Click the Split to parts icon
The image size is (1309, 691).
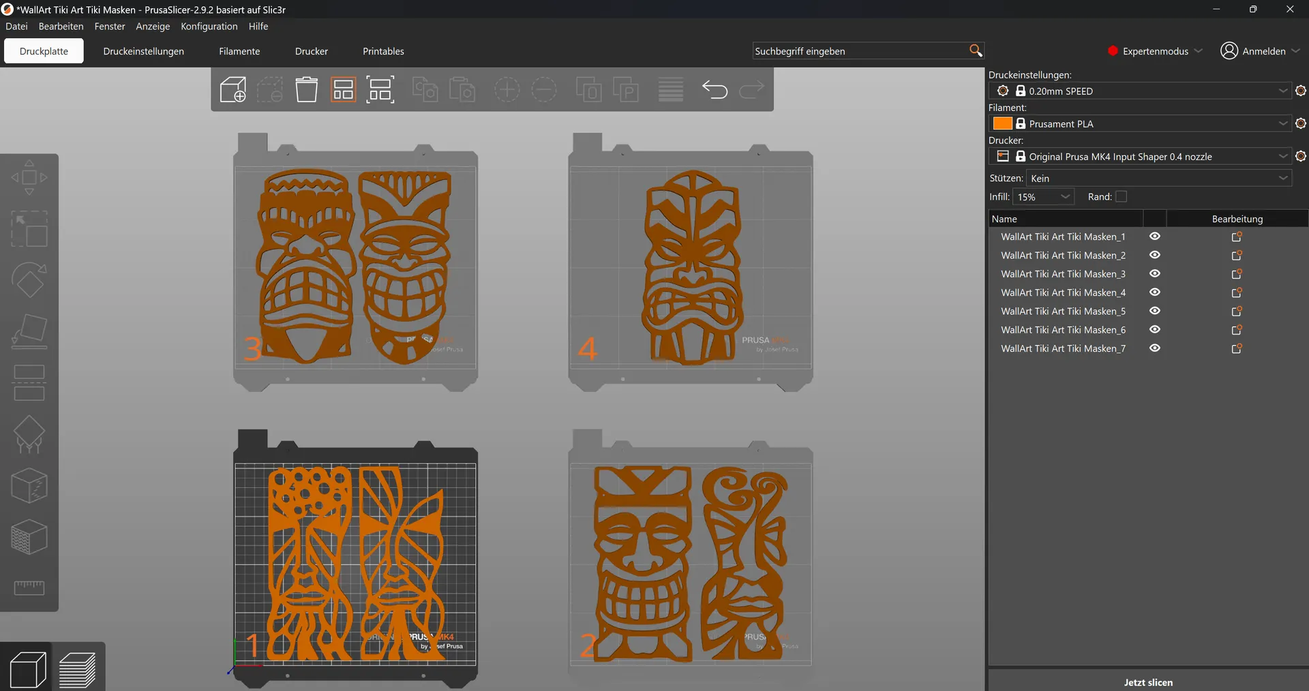tap(626, 89)
